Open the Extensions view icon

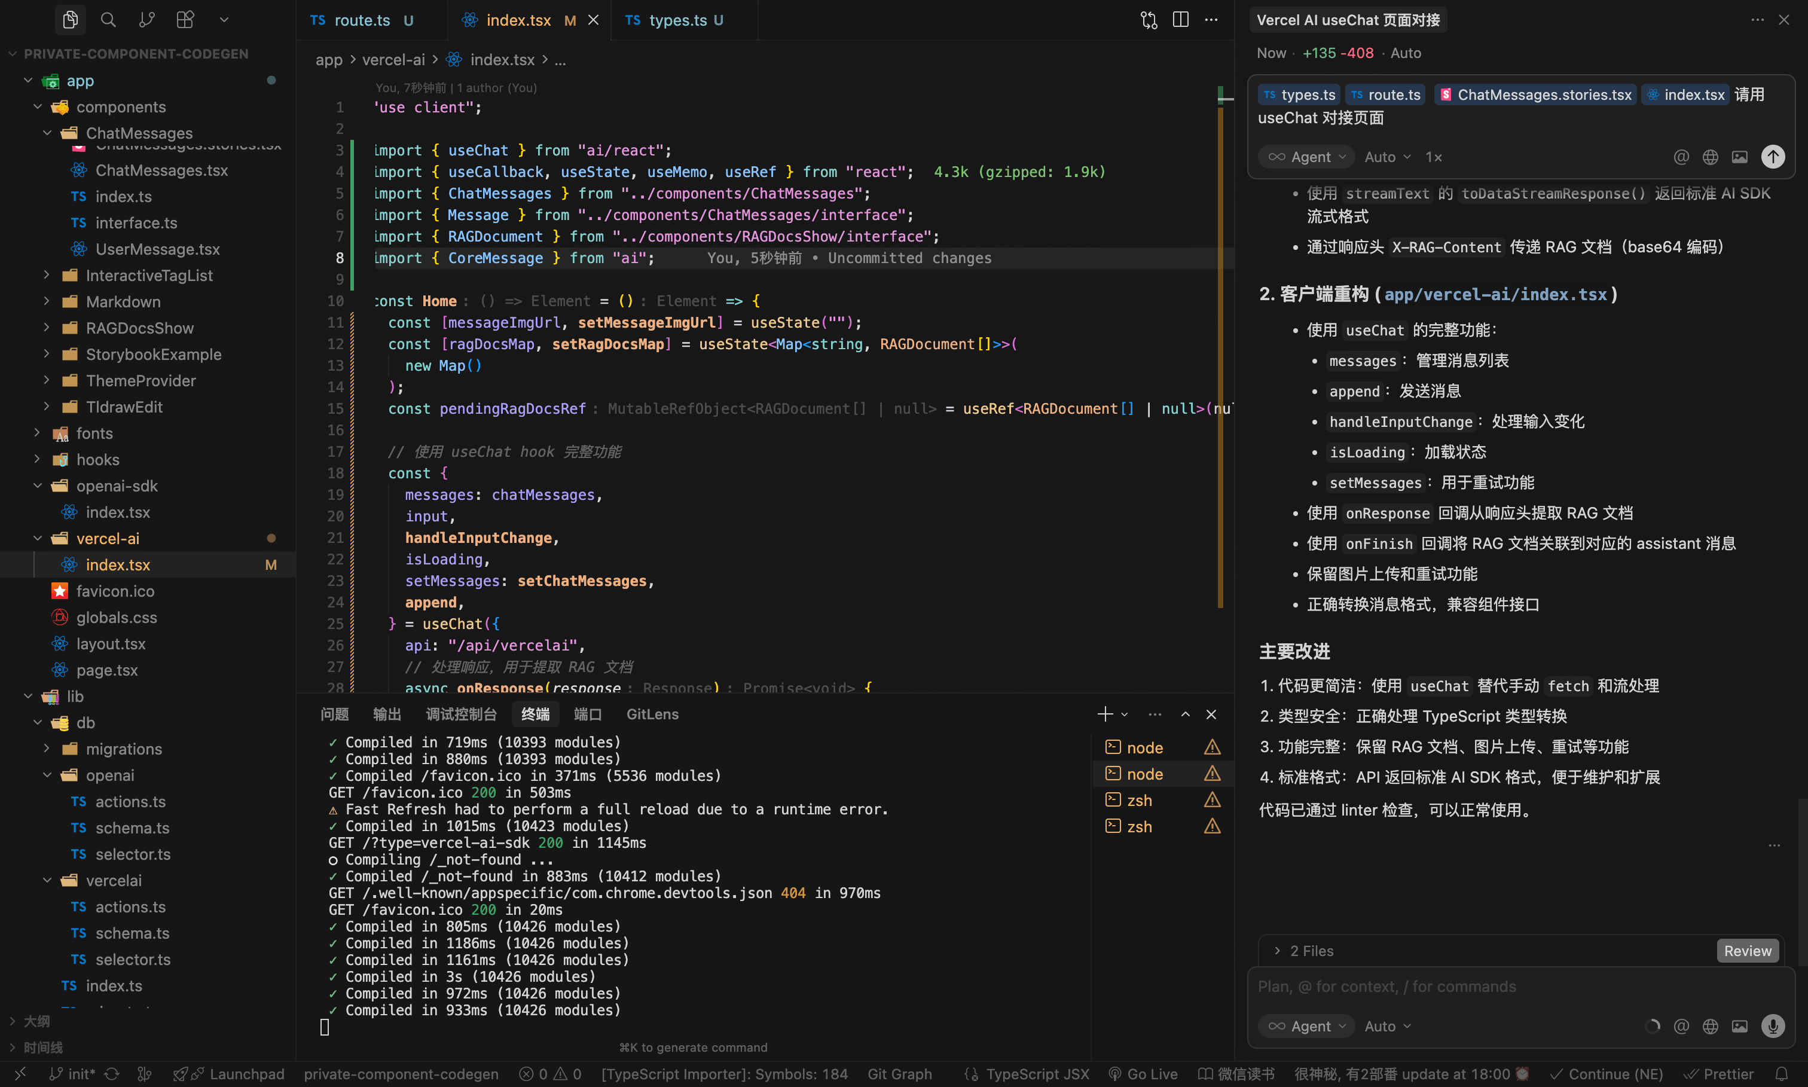point(185,20)
